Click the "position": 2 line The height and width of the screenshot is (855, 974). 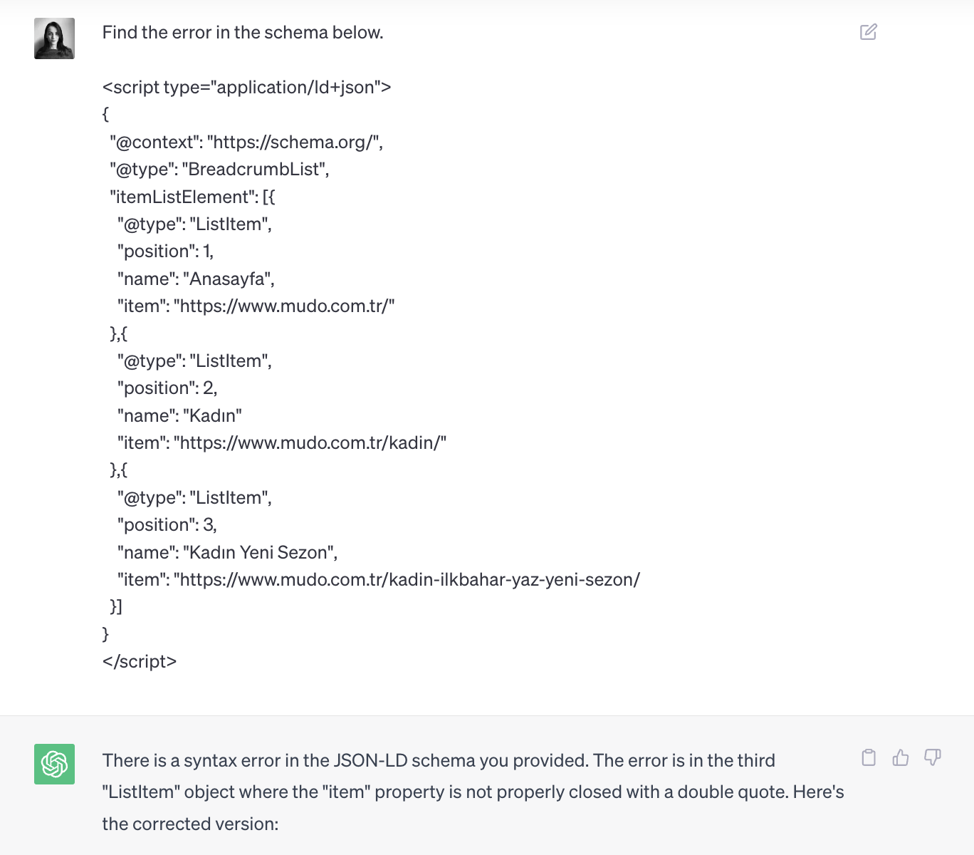point(167,388)
